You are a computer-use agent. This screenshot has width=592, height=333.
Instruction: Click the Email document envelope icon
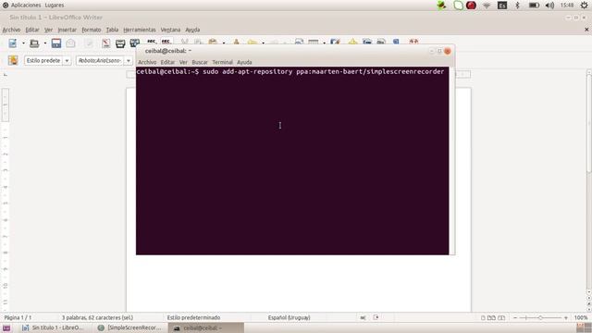tap(70, 43)
